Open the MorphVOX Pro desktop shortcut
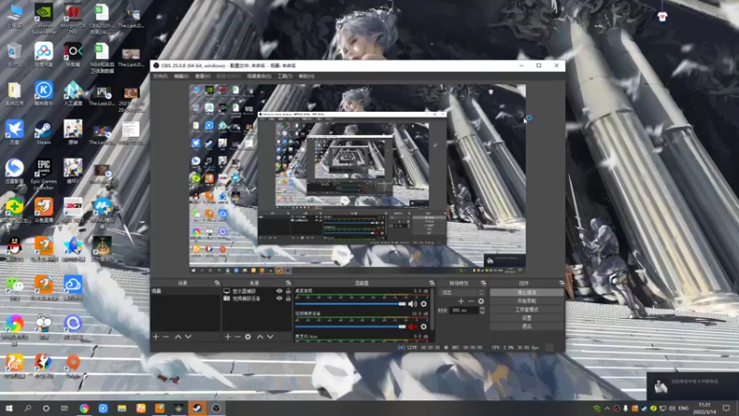The height and width of the screenshot is (416, 739). pos(73,18)
